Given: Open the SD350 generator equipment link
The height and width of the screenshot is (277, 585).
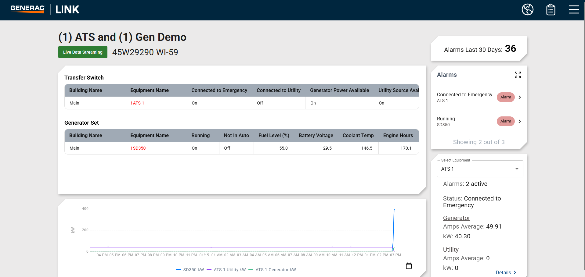Looking at the screenshot, I should (138, 148).
